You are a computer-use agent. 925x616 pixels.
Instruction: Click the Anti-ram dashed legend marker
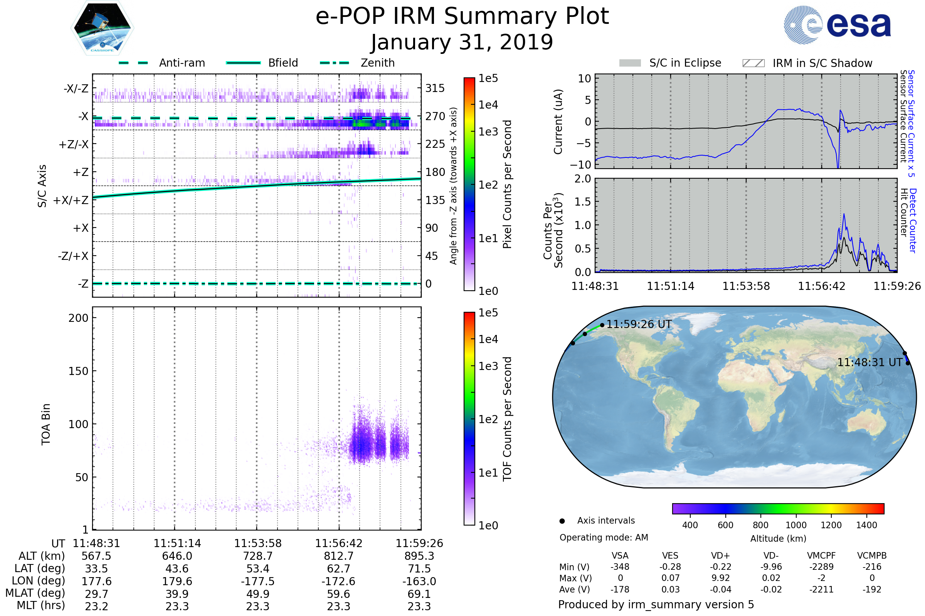point(133,63)
